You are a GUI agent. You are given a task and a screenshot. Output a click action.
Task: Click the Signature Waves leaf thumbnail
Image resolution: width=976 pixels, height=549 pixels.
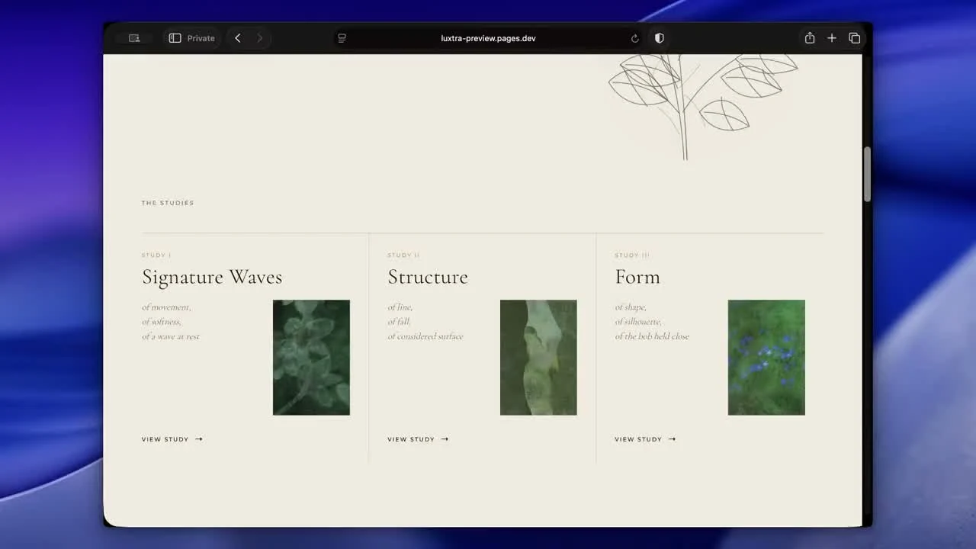tap(311, 358)
